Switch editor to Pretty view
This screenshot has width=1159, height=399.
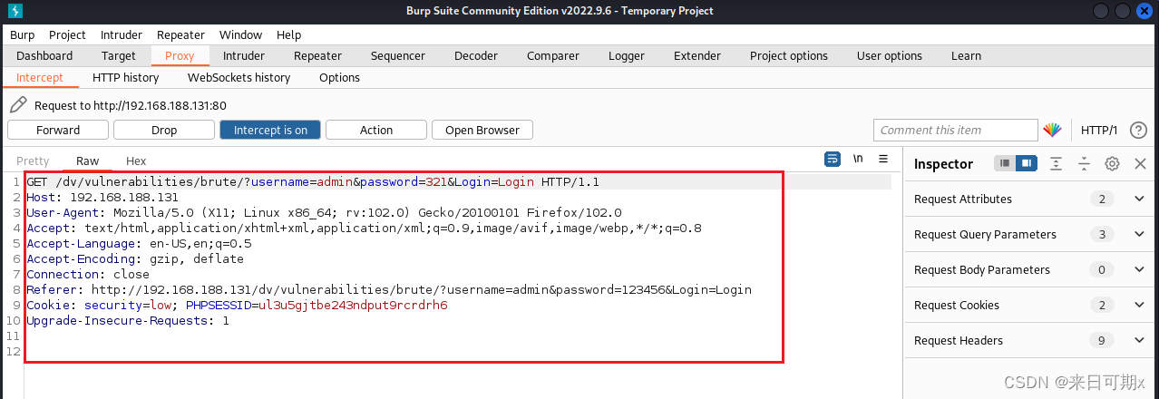[33, 161]
